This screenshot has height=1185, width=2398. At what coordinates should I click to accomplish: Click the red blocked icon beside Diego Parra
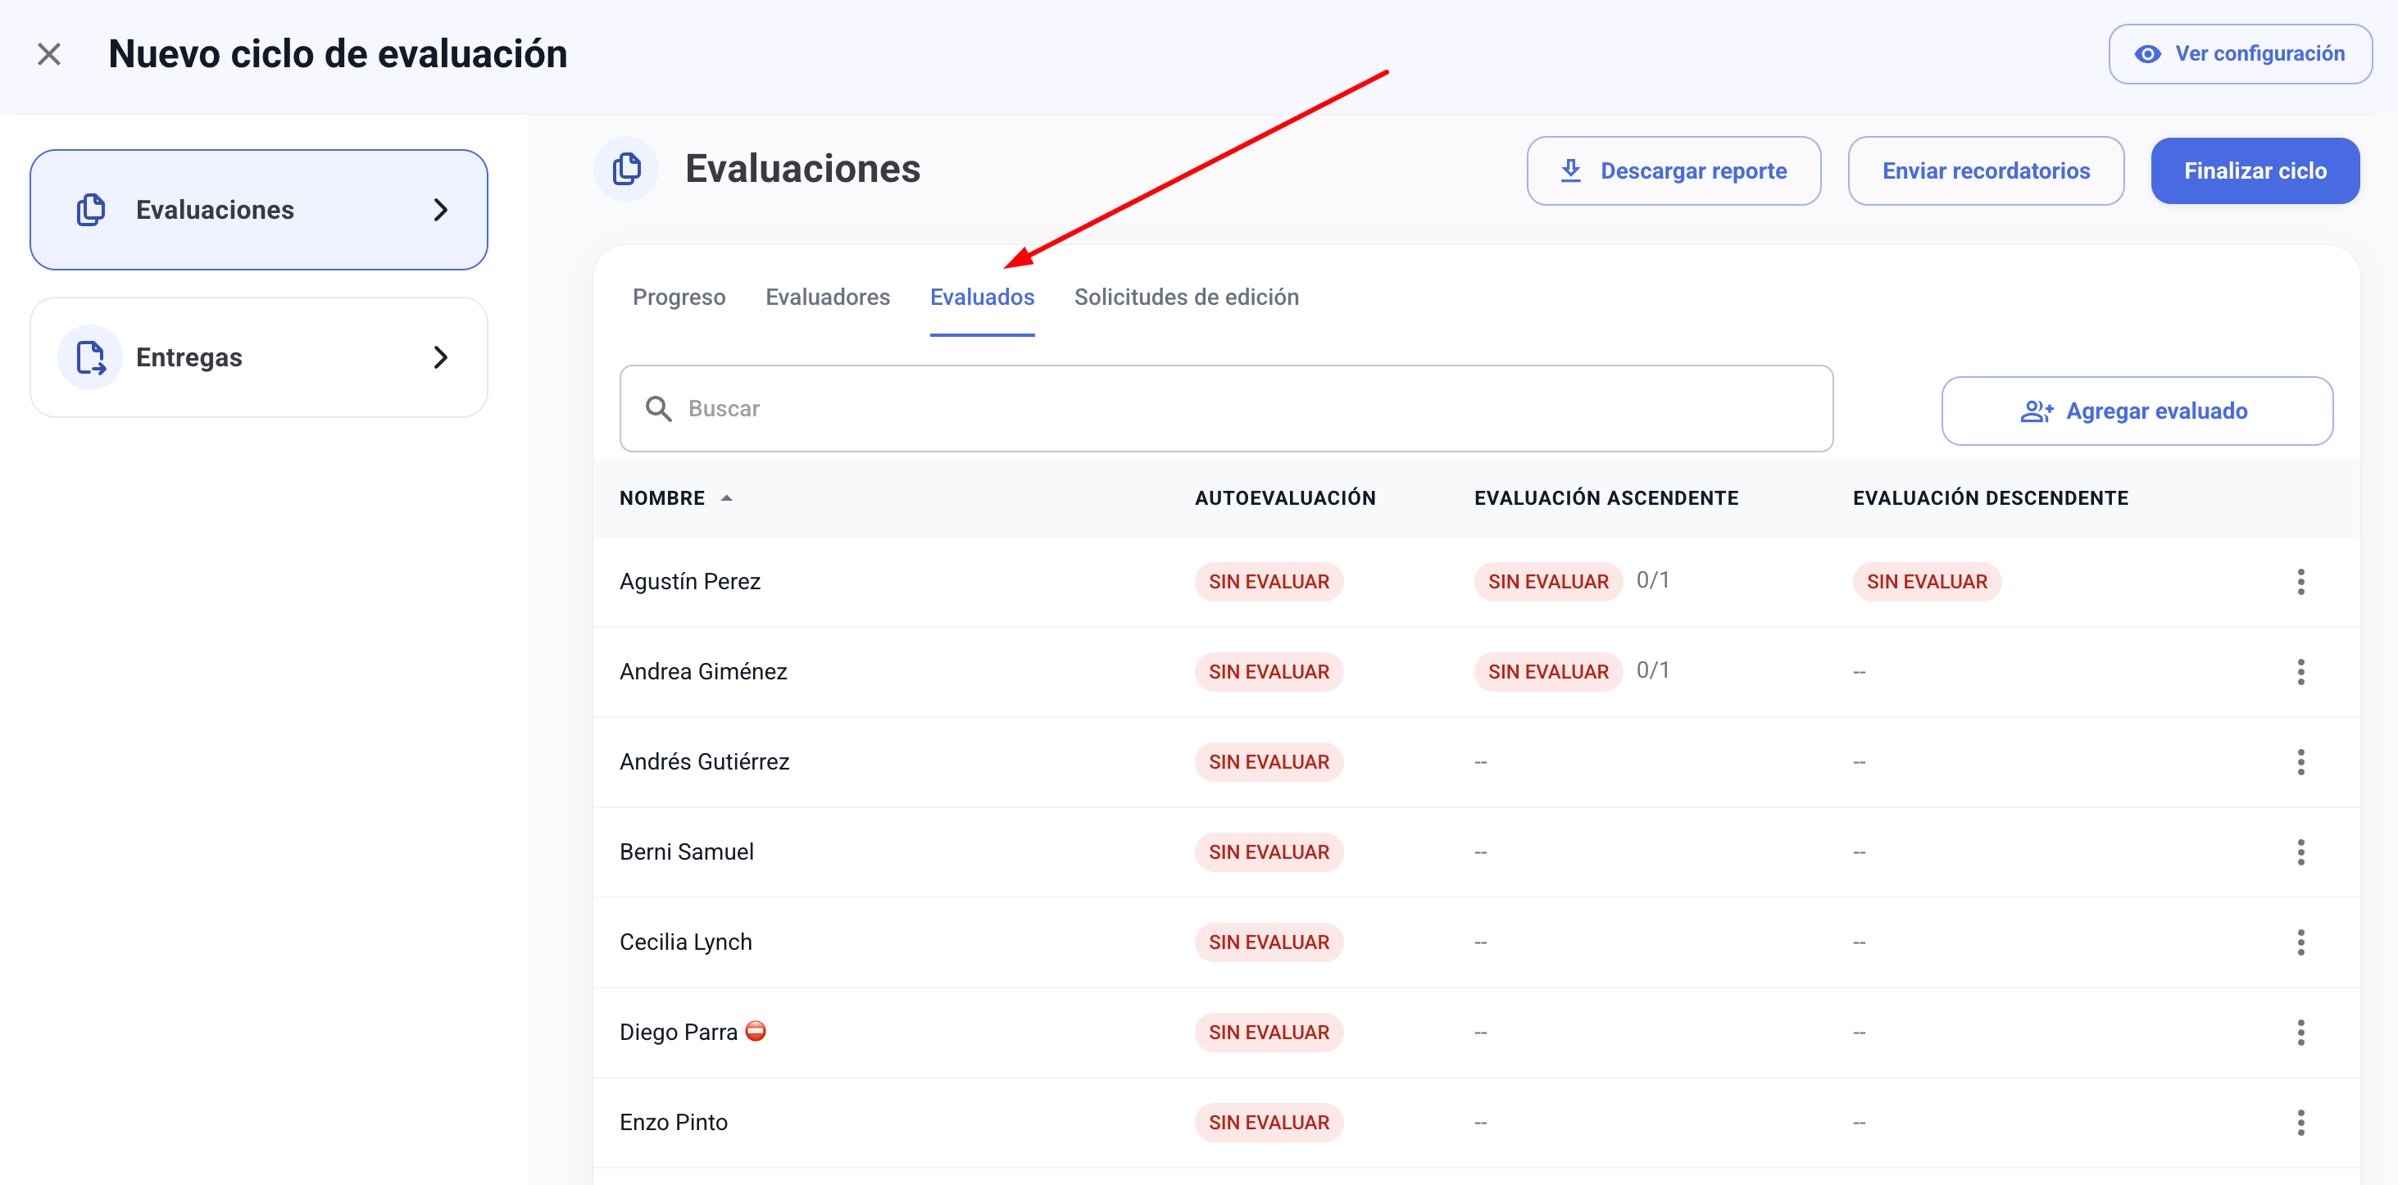756,1030
